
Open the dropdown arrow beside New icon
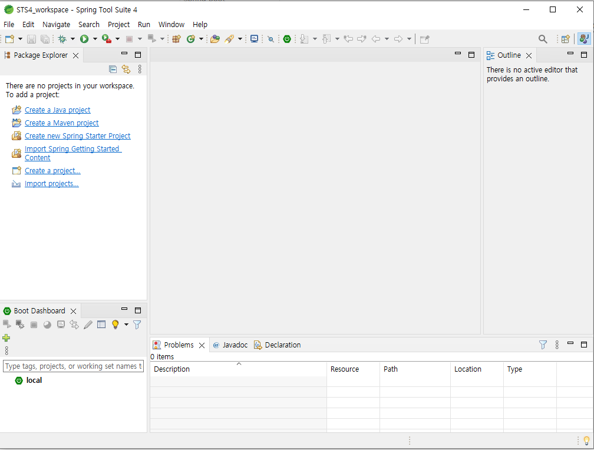pos(20,39)
